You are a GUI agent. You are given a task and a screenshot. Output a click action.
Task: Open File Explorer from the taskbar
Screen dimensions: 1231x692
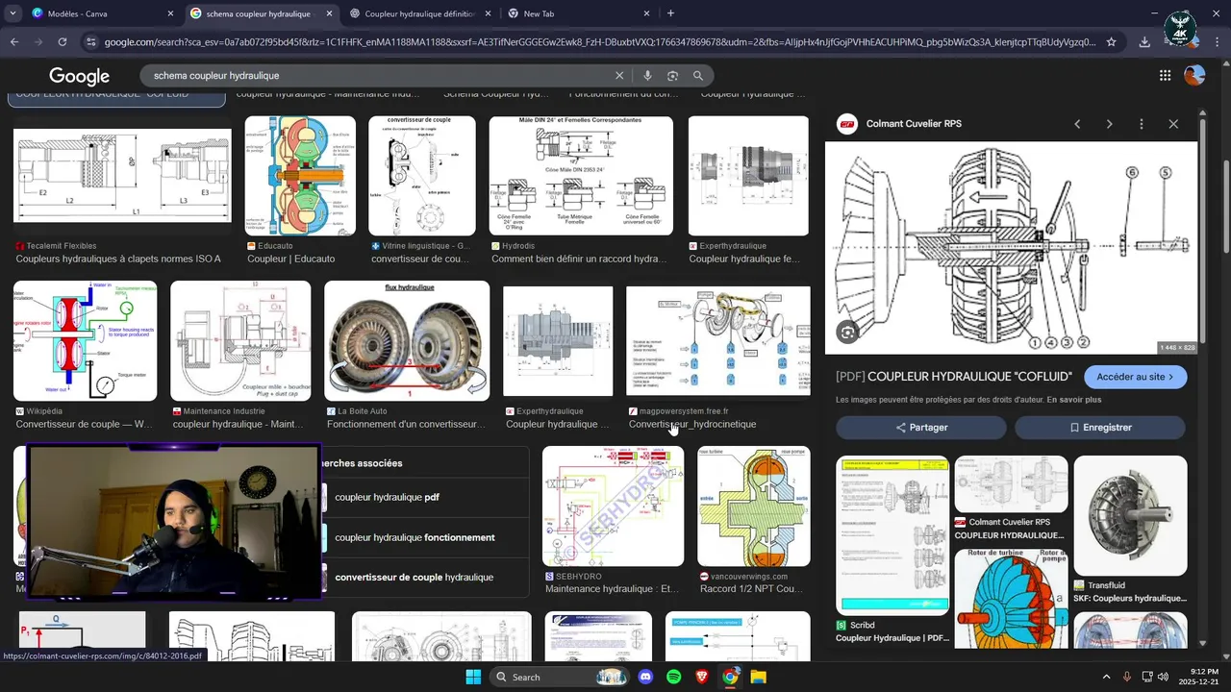tap(758, 677)
